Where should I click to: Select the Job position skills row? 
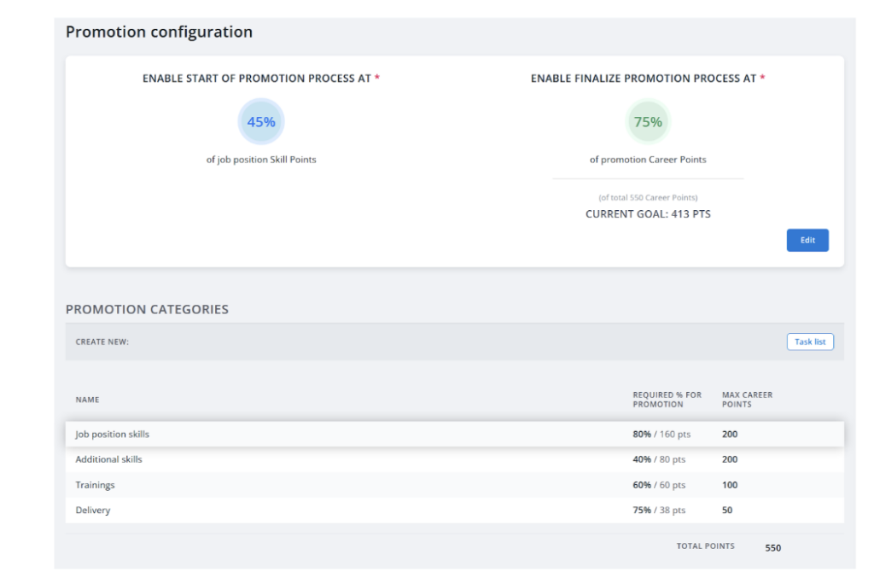click(x=113, y=435)
